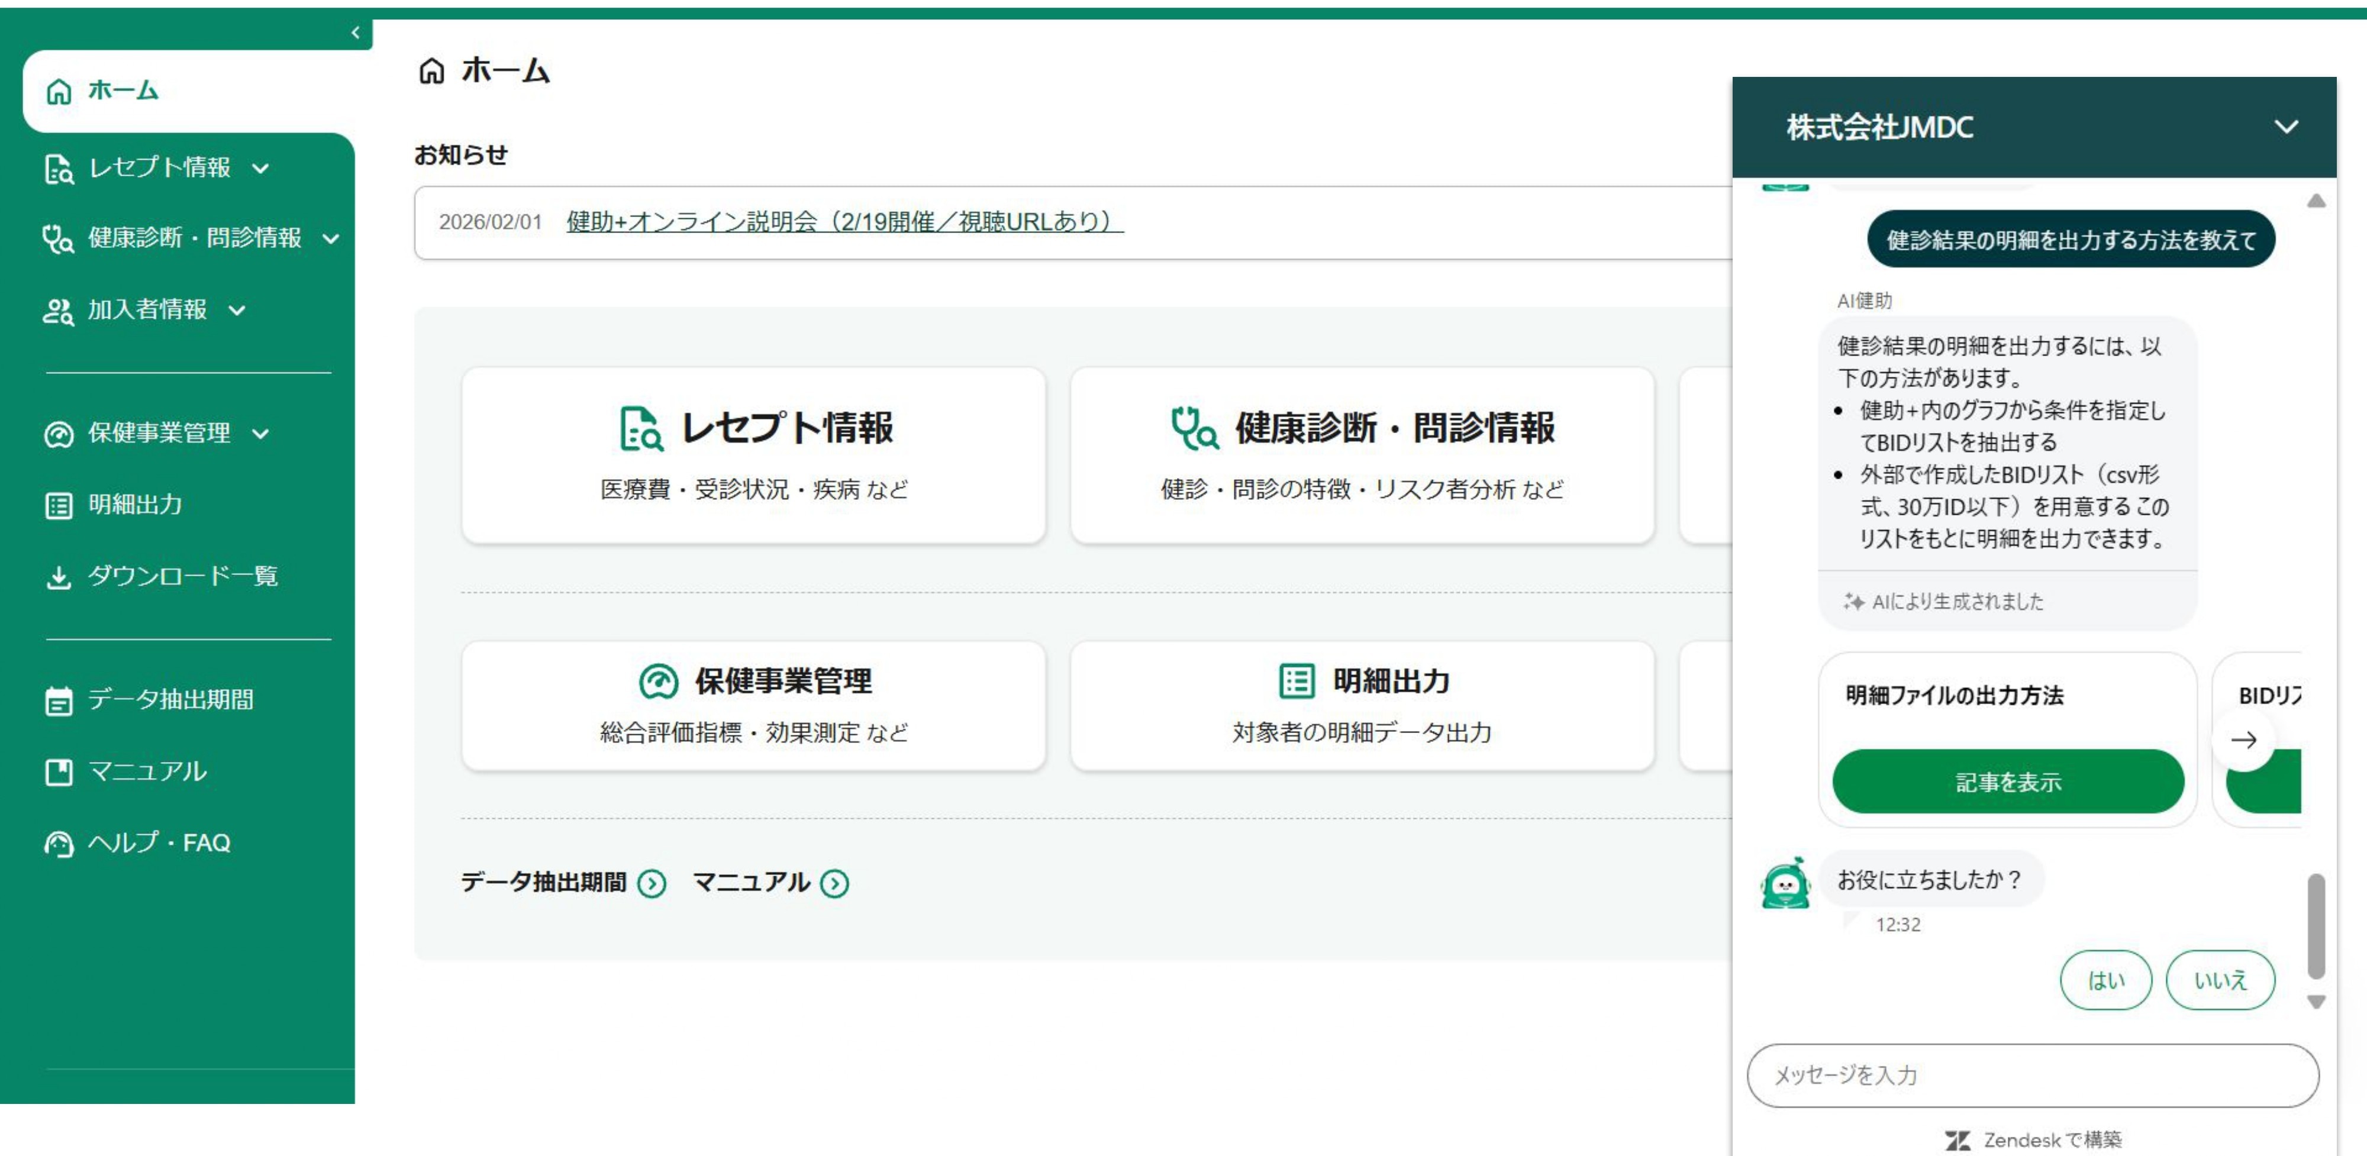This screenshot has height=1156, width=2367.
Task: Open the 保健事業管理 sidebar menu item
Action: tap(158, 433)
